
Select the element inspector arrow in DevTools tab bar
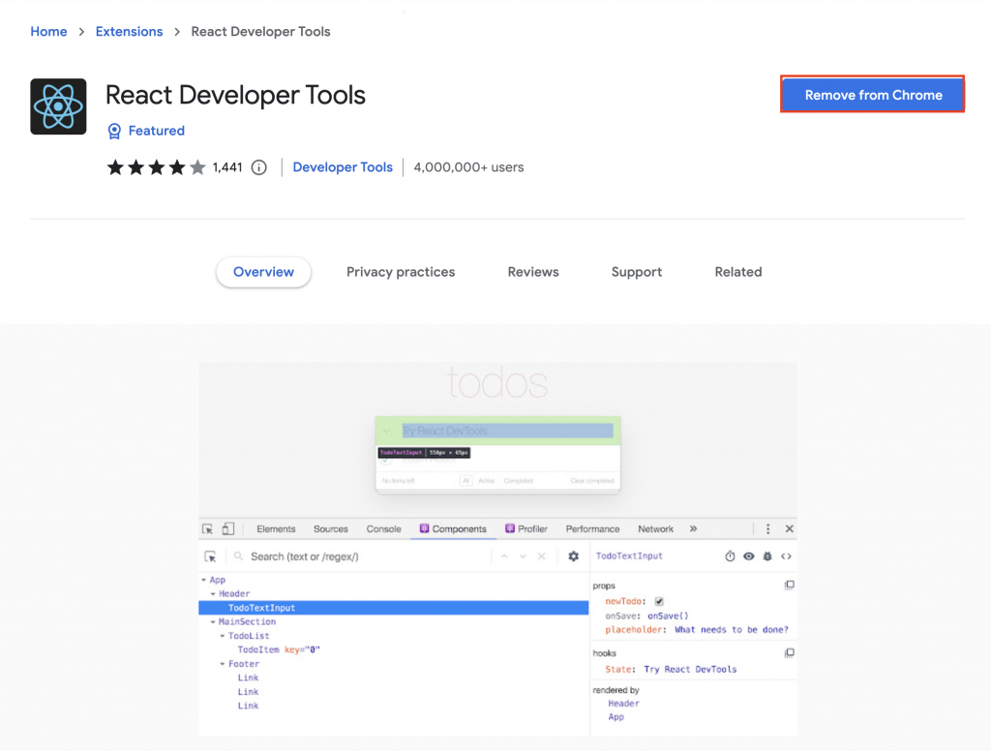tap(207, 529)
